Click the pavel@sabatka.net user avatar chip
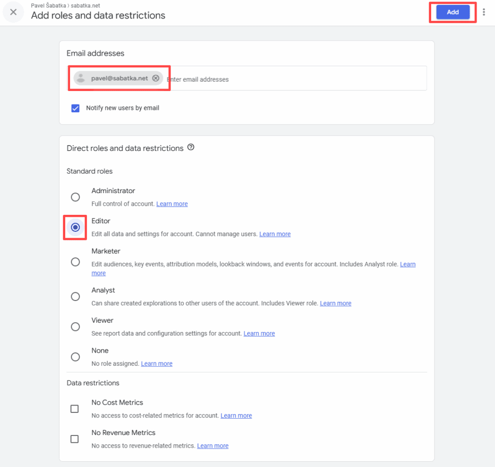 [81, 78]
